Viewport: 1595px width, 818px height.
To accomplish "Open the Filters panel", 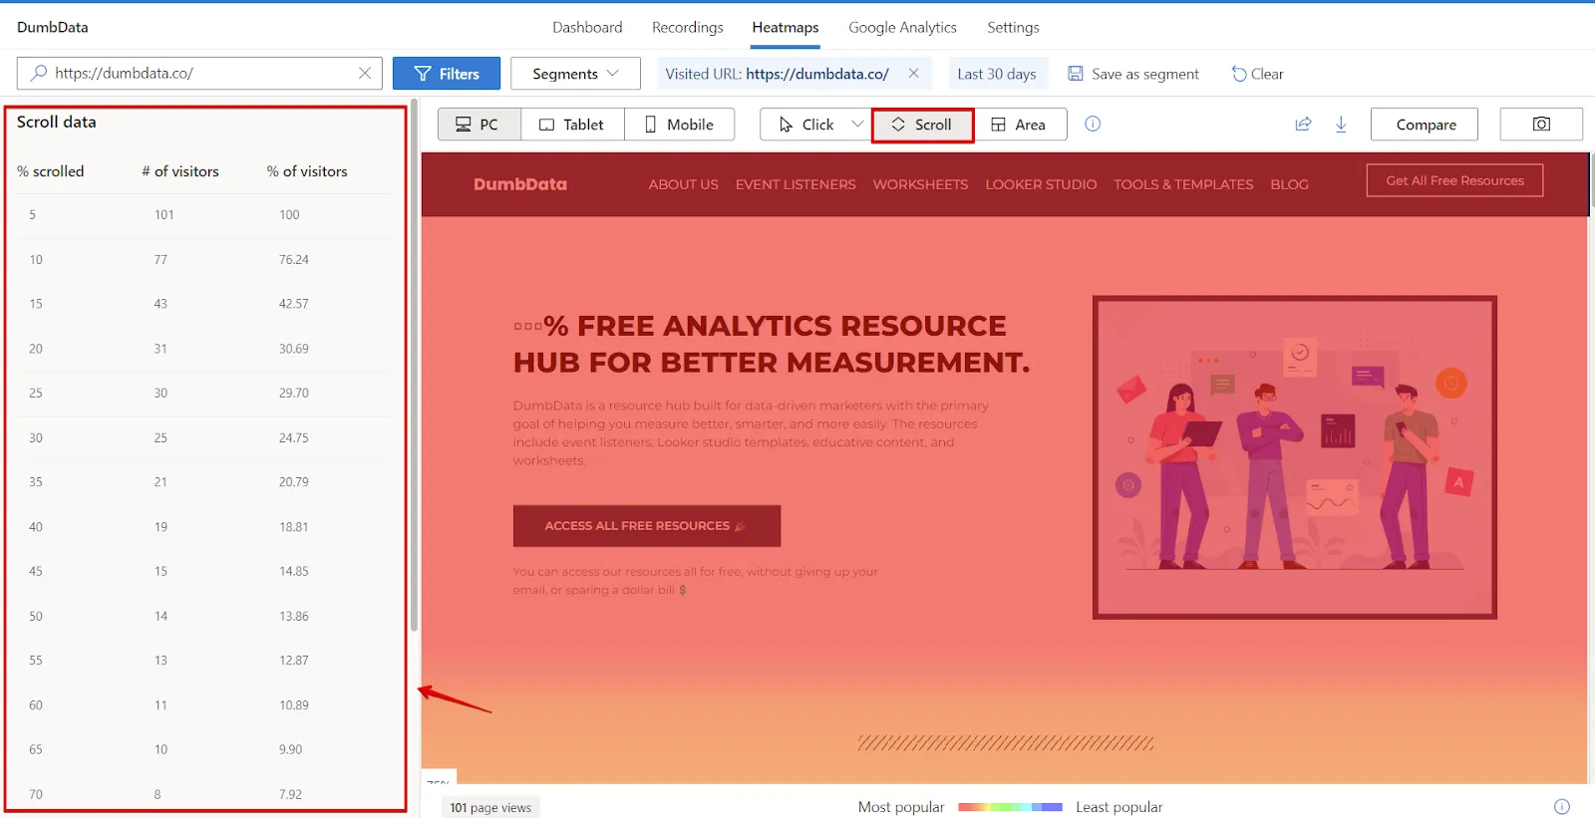I will [447, 74].
